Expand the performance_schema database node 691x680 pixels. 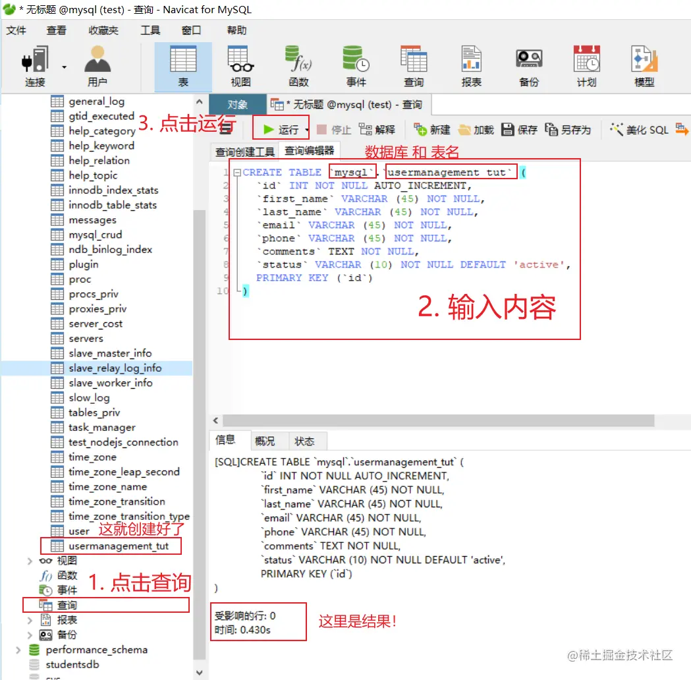[x=18, y=650]
